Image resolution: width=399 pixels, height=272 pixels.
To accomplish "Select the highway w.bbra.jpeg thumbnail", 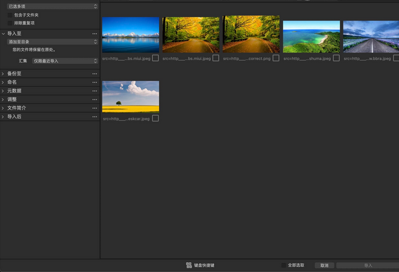I will pyautogui.click(x=371, y=37).
